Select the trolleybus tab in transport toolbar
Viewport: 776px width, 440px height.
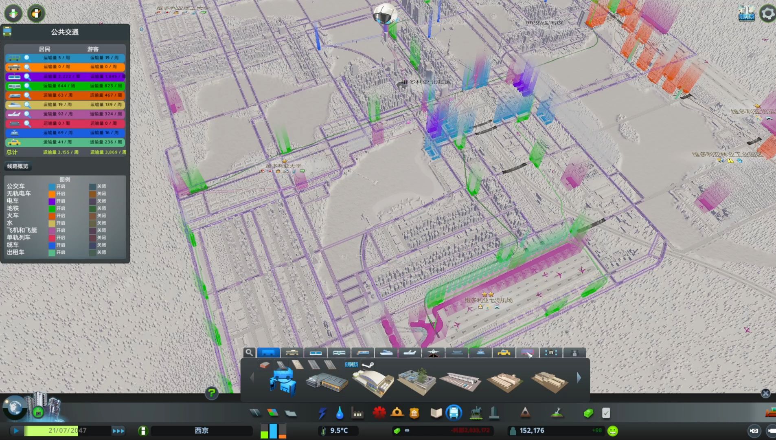(292, 353)
